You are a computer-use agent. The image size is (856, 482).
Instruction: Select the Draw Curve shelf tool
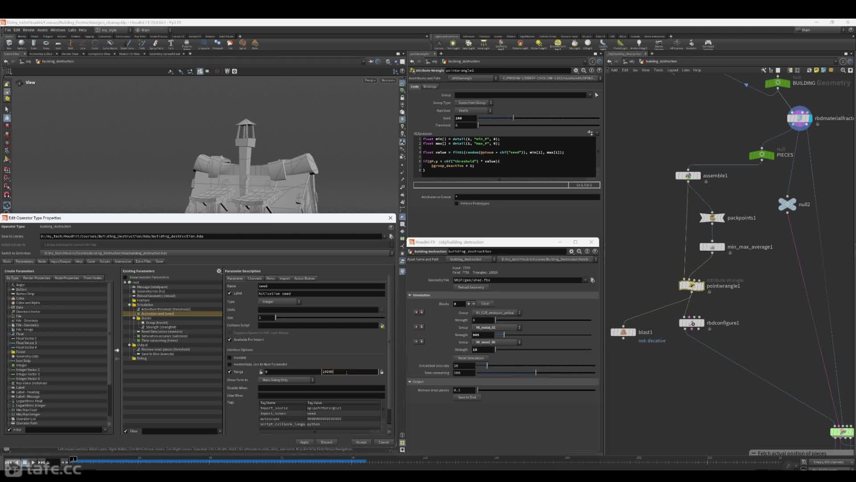pos(127,44)
